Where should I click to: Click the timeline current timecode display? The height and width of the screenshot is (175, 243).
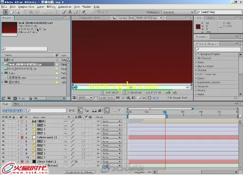click(x=13, y=111)
